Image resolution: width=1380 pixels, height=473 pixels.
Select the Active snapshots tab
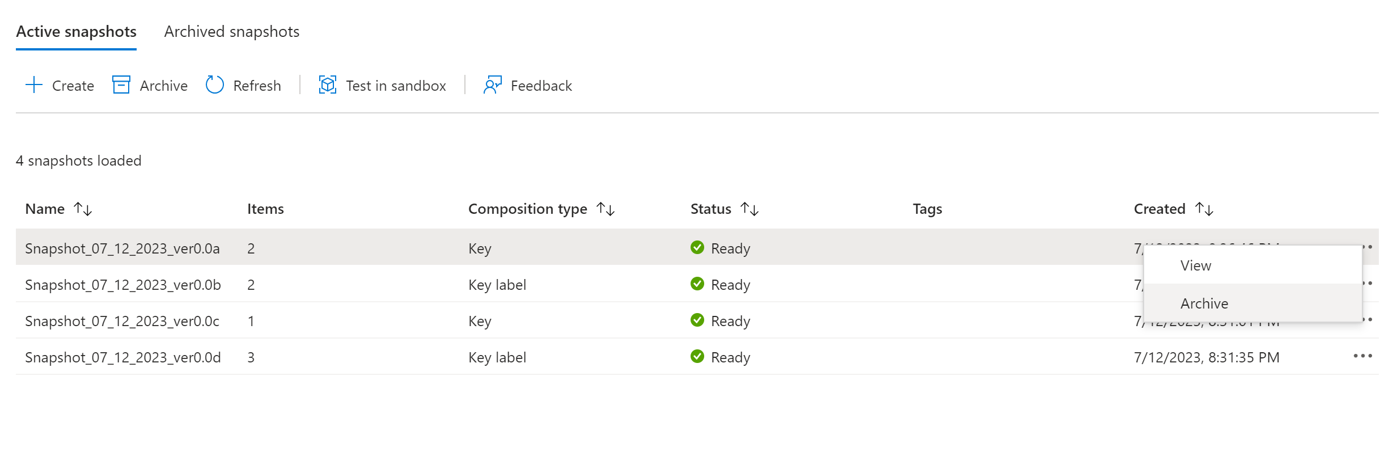coord(76,32)
